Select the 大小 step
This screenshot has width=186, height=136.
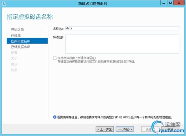tap(14, 58)
